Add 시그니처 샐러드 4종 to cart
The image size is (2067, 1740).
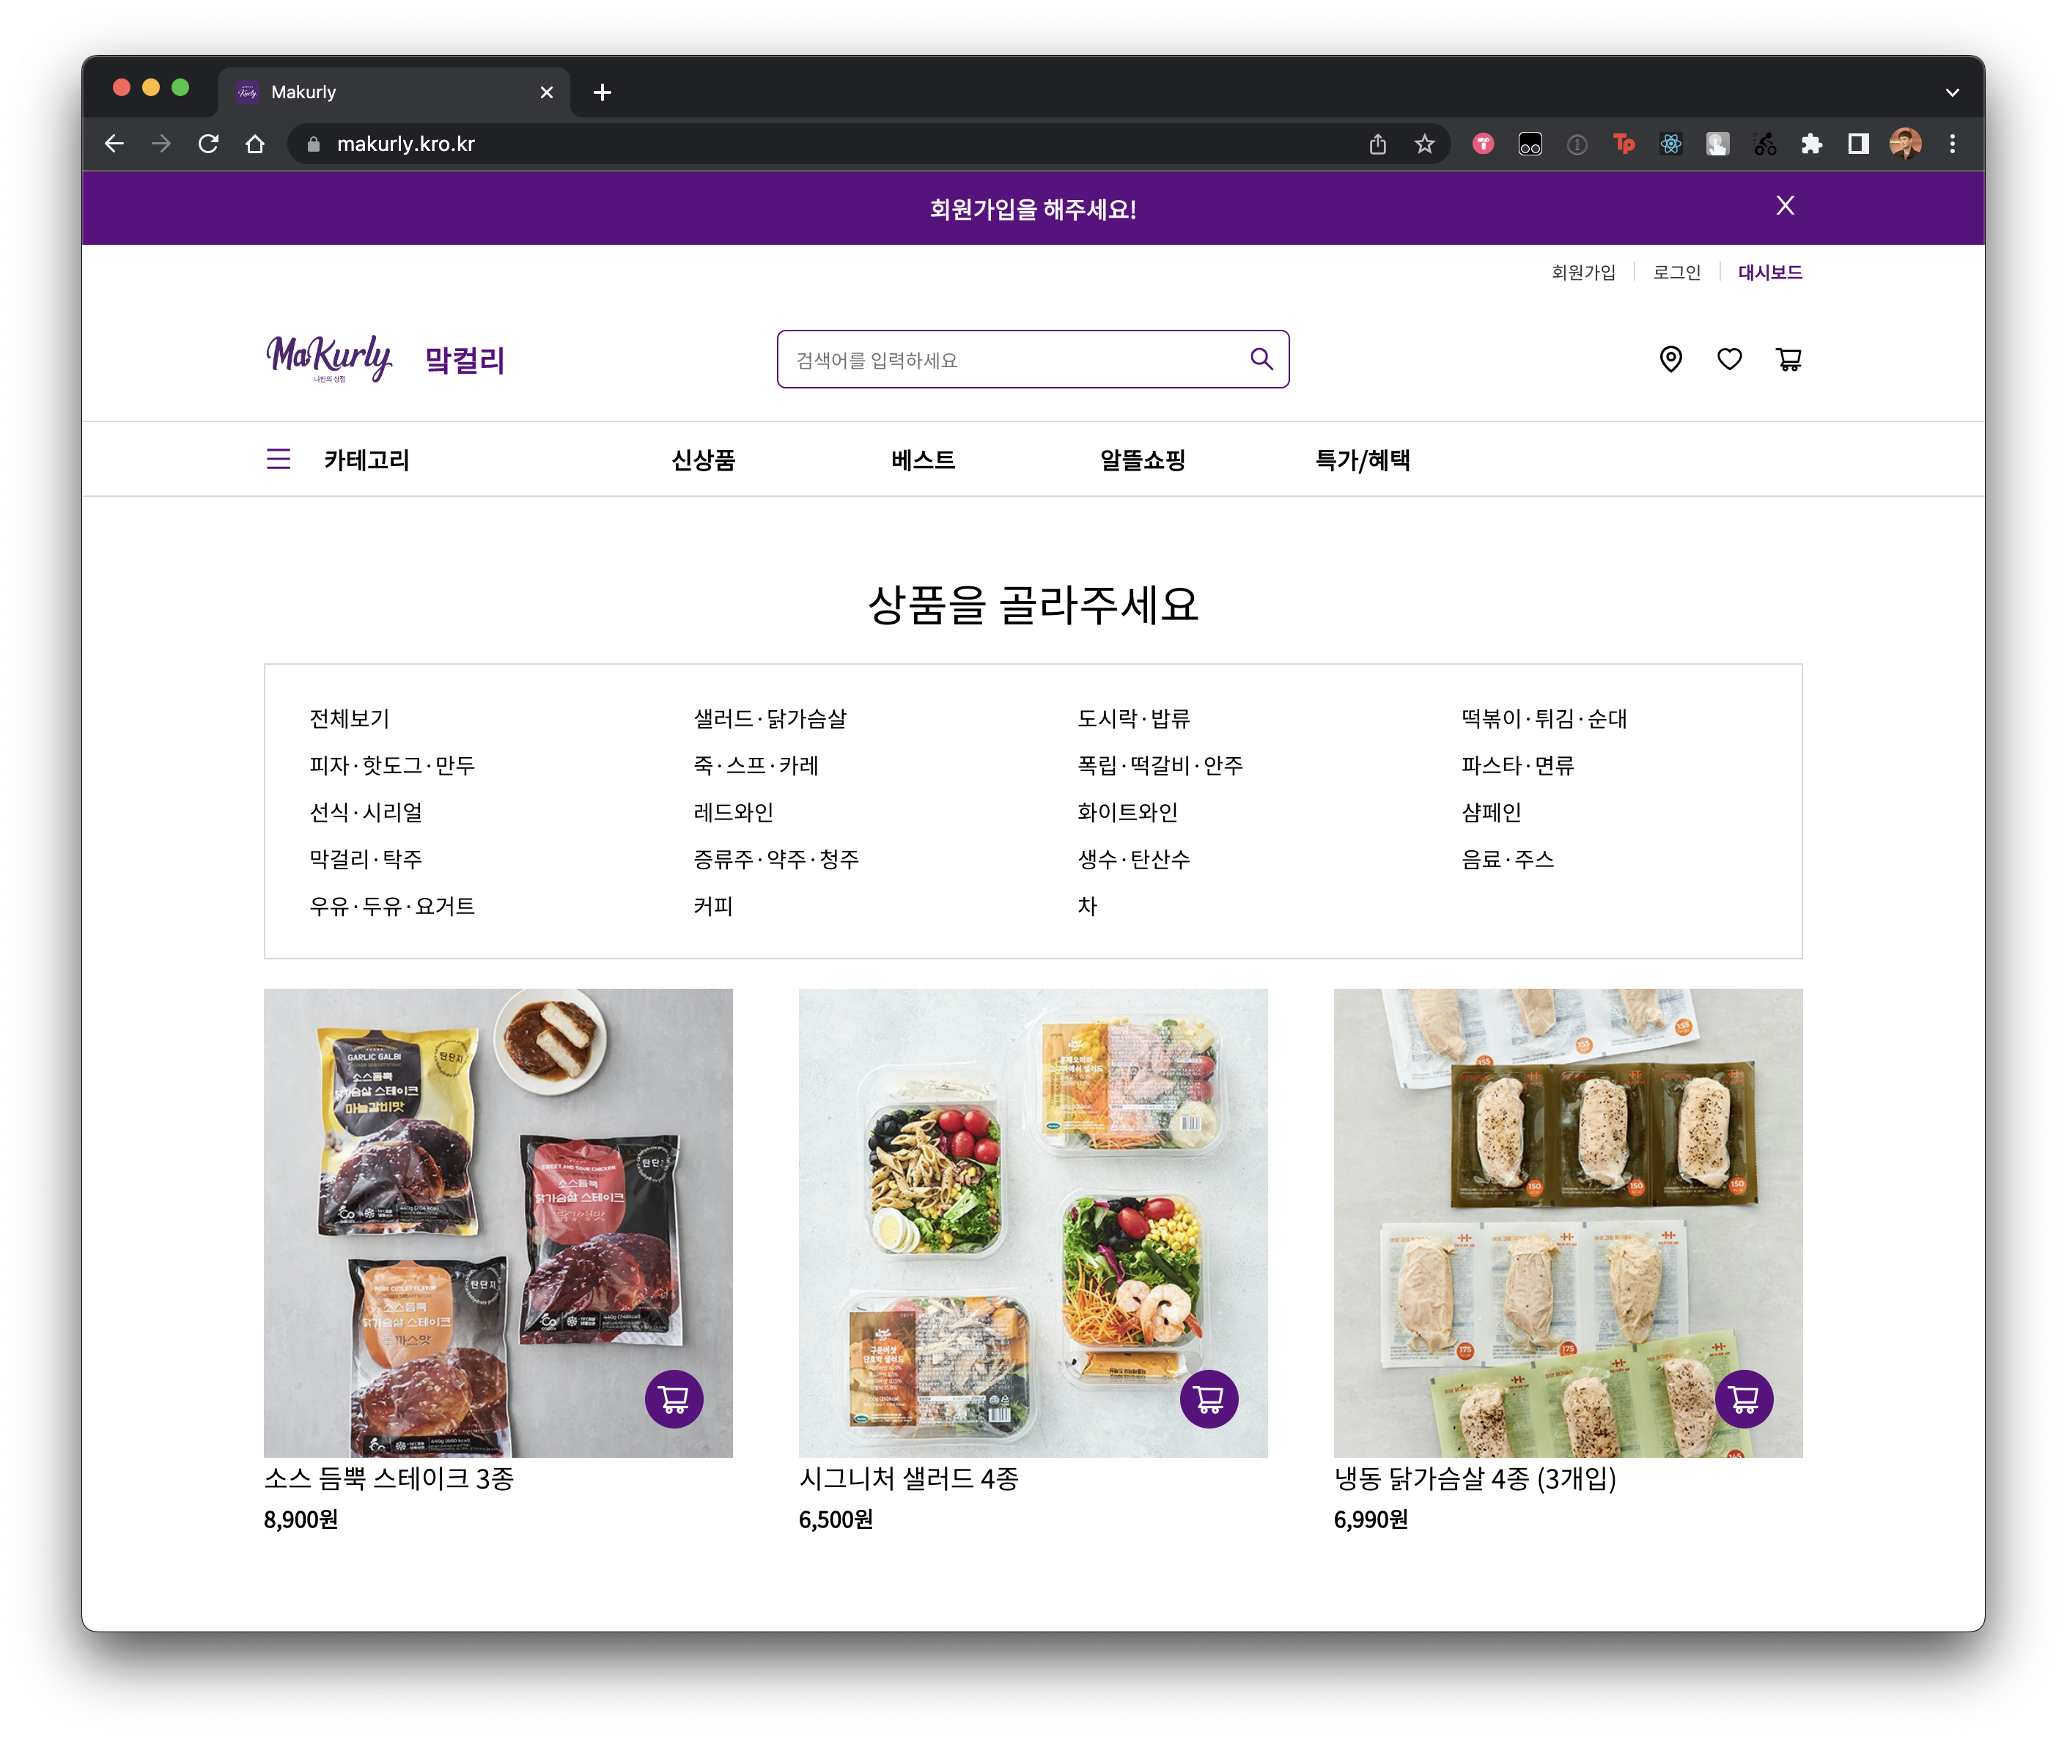1209,1398
